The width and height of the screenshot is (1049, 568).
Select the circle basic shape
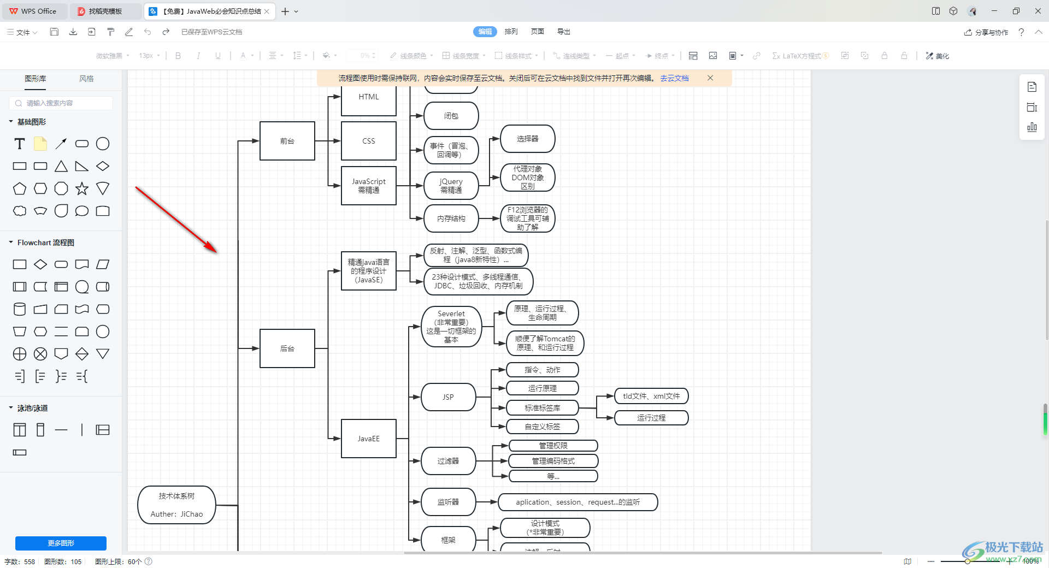point(103,144)
